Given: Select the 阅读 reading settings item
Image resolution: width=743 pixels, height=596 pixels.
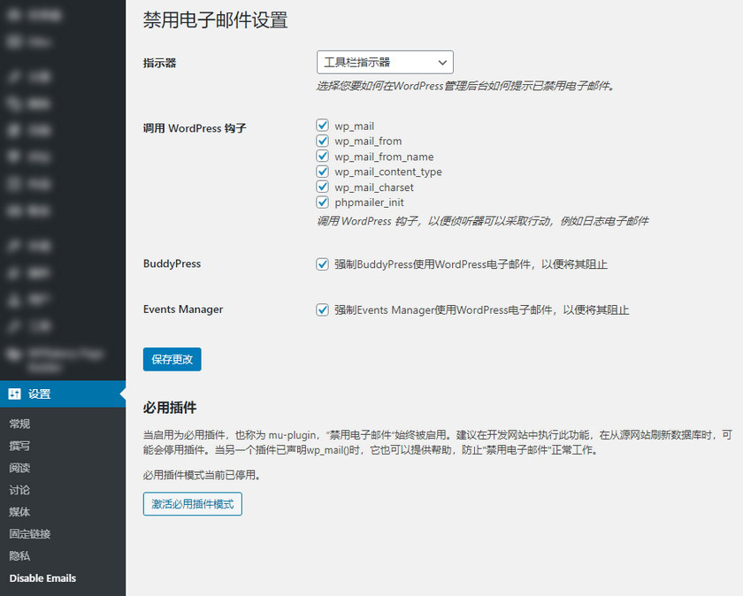Looking at the screenshot, I should point(19,469).
